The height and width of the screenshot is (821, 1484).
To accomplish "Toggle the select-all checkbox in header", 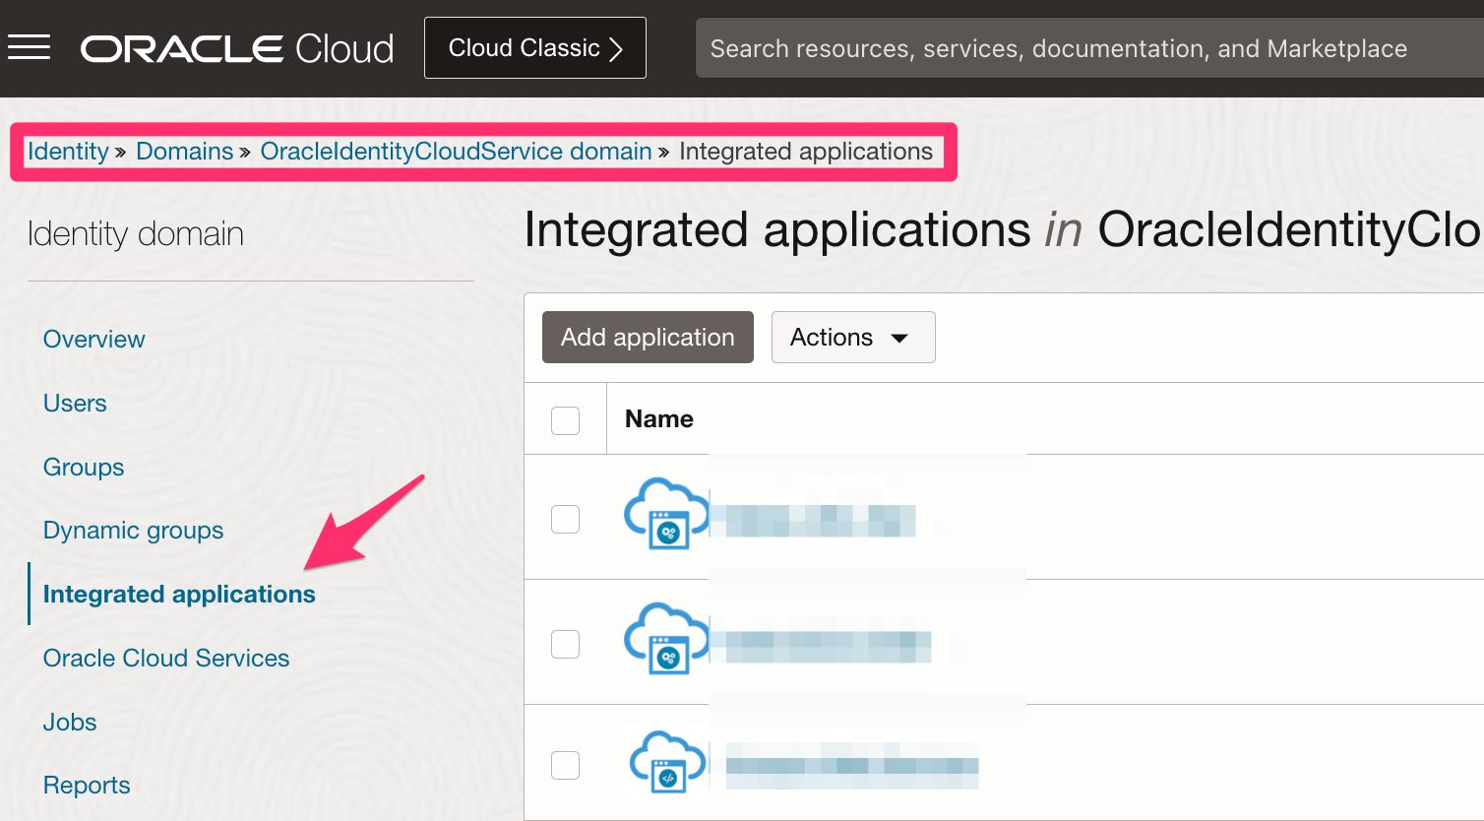I will 565,420.
